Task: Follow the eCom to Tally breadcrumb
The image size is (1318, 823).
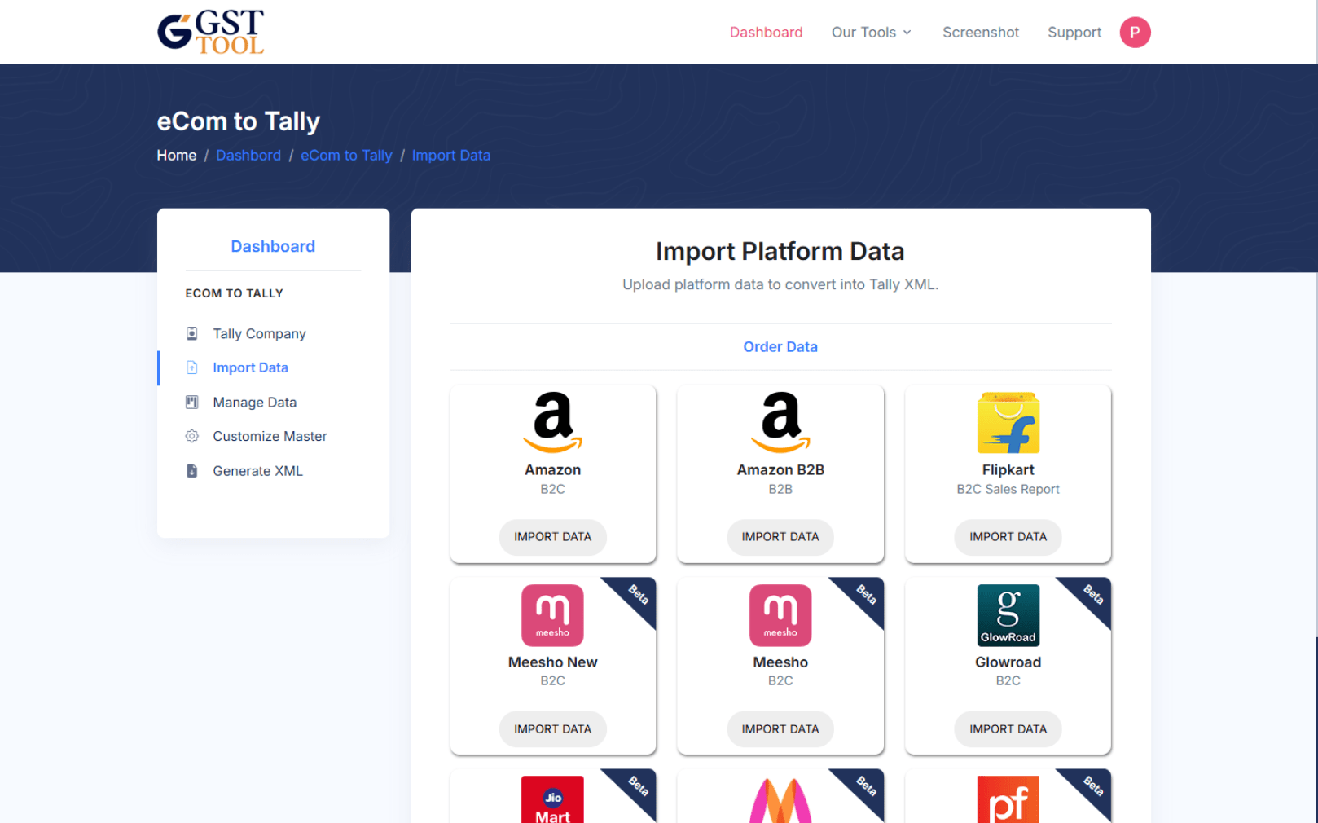Action: [346, 156]
